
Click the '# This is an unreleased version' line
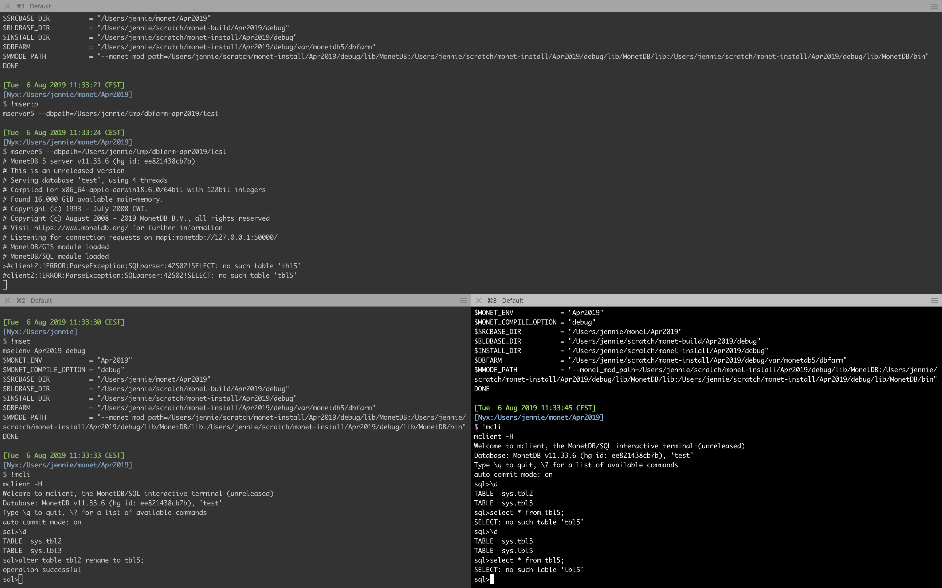(x=63, y=171)
